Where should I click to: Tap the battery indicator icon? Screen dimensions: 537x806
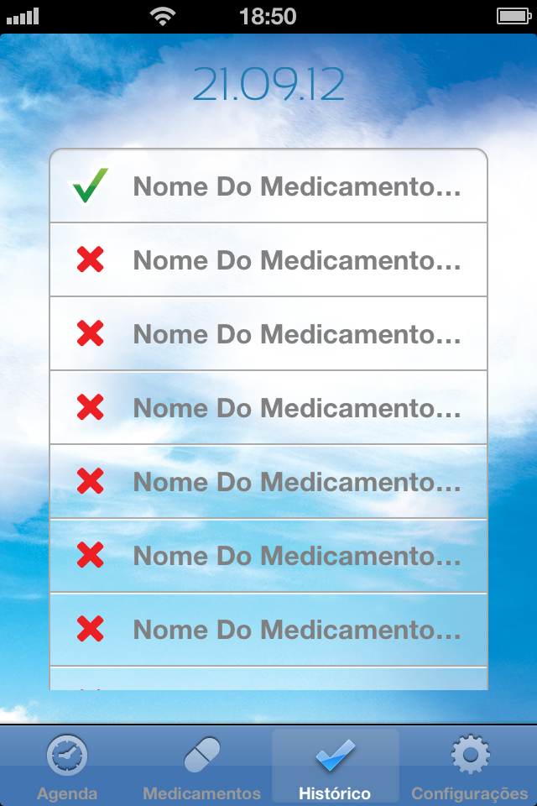(x=514, y=17)
